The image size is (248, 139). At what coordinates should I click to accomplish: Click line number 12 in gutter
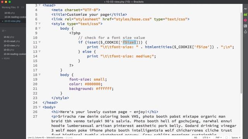(x=35, y=47)
